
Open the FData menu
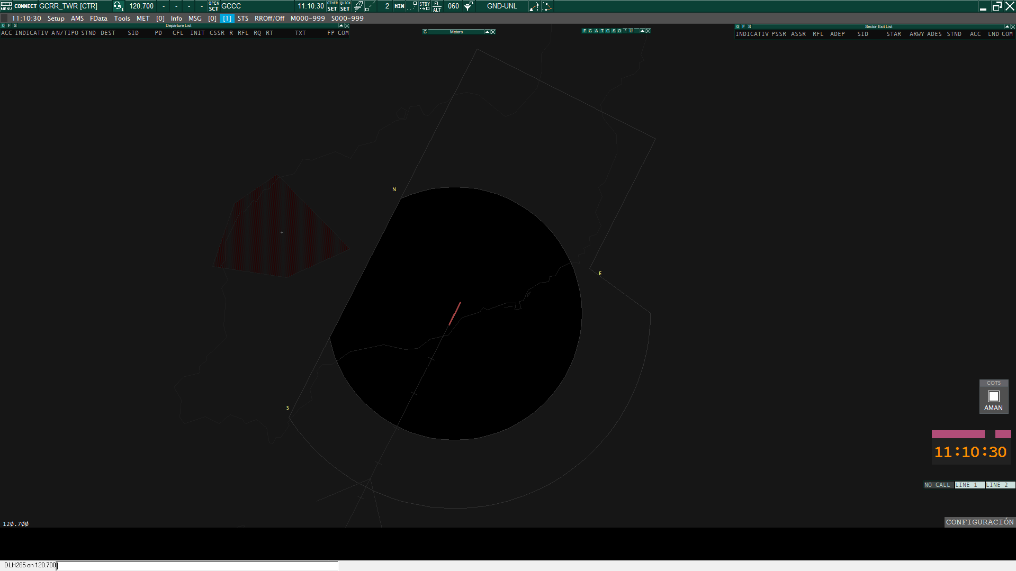[98, 19]
